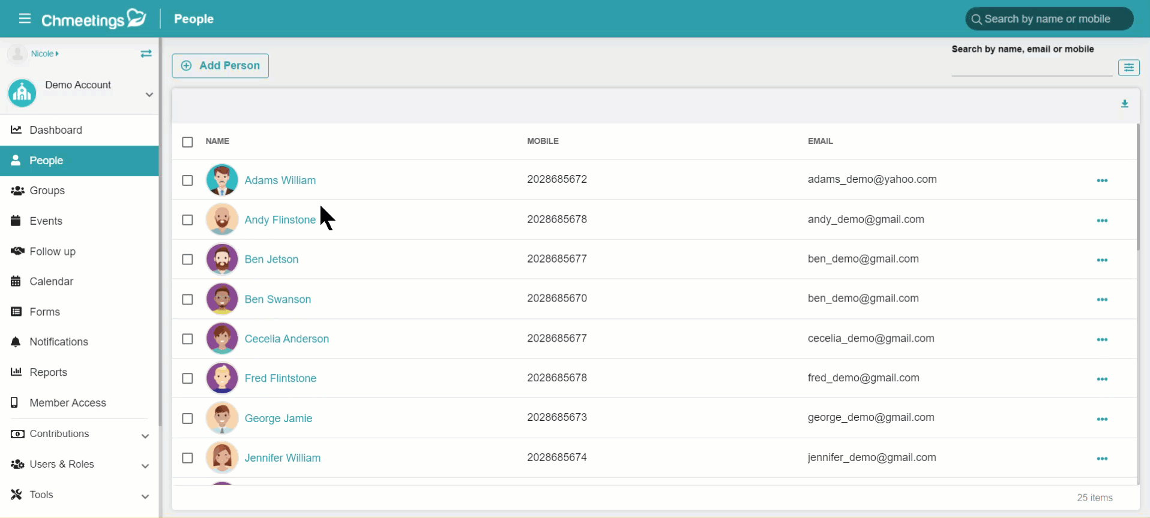This screenshot has height=518, width=1150.
Task: Open the filter options icon
Action: point(1128,67)
